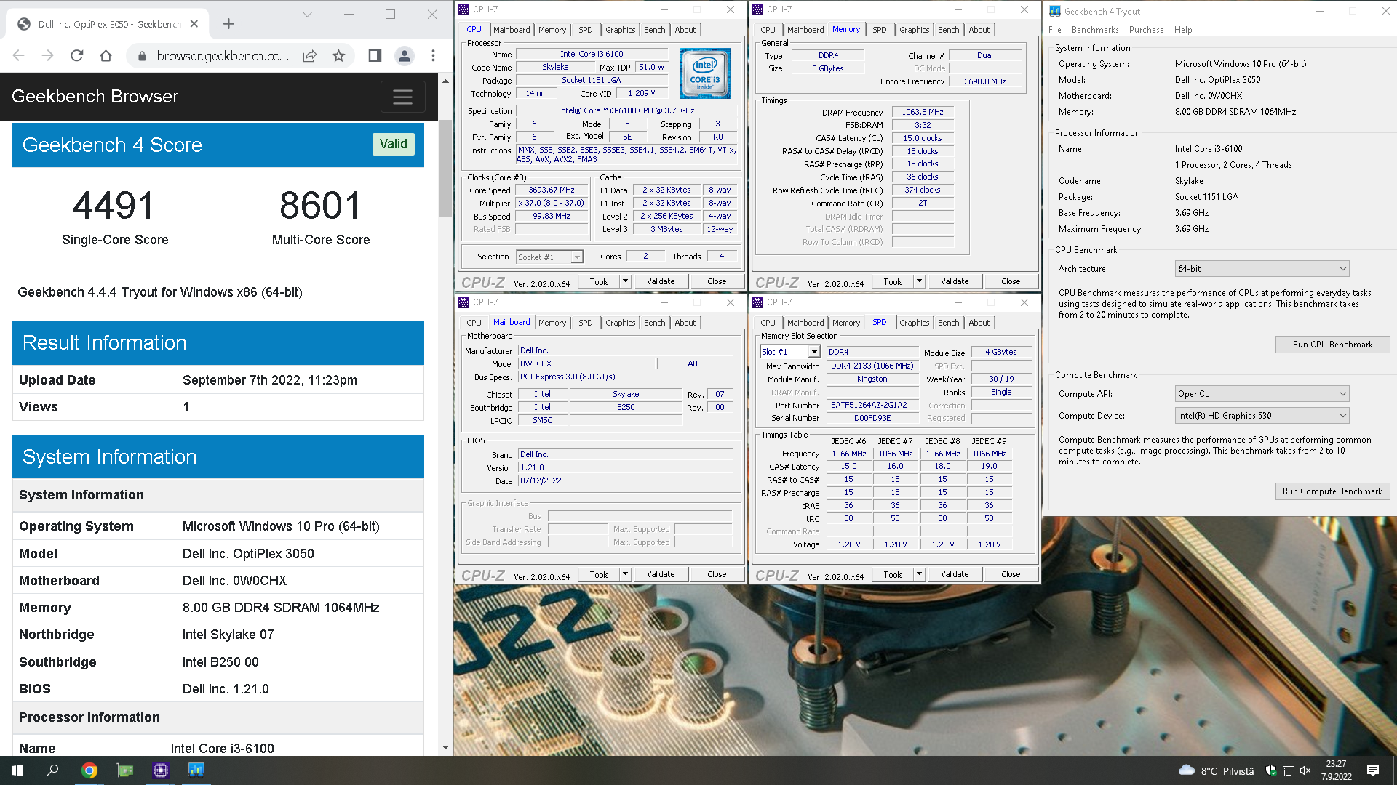Expand Tools dropdown arrow in Mainboard tab window
Image resolution: width=1397 pixels, height=785 pixels.
click(624, 574)
